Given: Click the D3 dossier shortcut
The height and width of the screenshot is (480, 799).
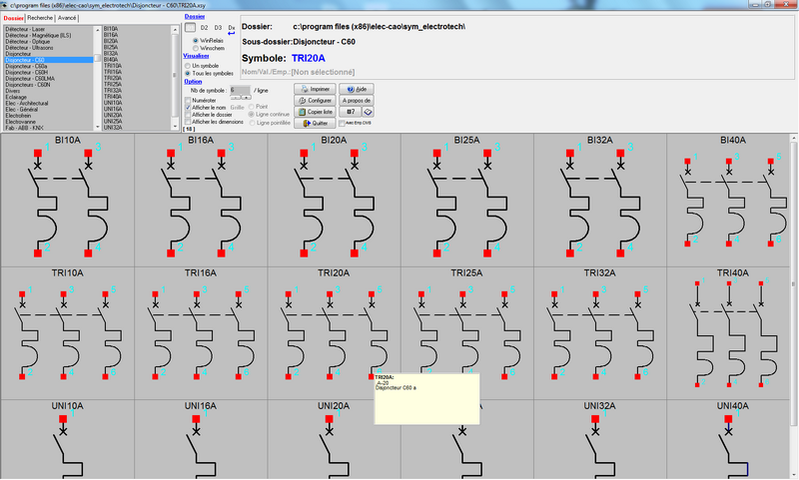Looking at the screenshot, I should (218, 28).
